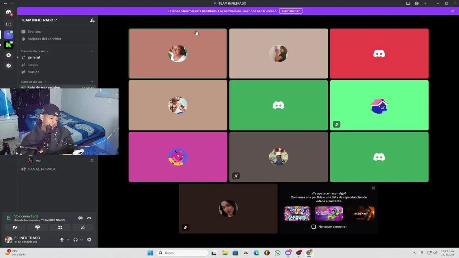
Task: Click the voice connection signal icon
Action: [8, 218]
